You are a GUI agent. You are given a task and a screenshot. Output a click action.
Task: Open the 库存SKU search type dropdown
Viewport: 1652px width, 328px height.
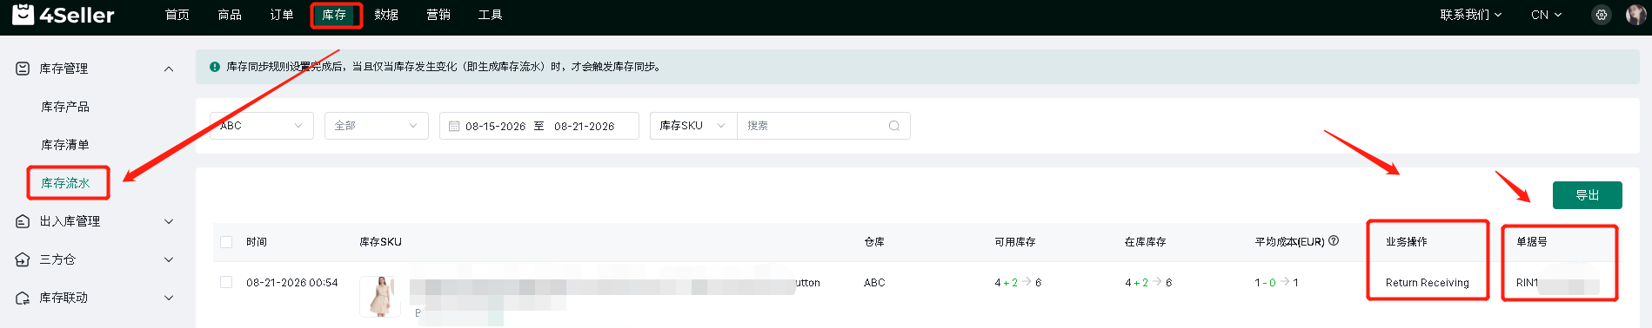(693, 126)
